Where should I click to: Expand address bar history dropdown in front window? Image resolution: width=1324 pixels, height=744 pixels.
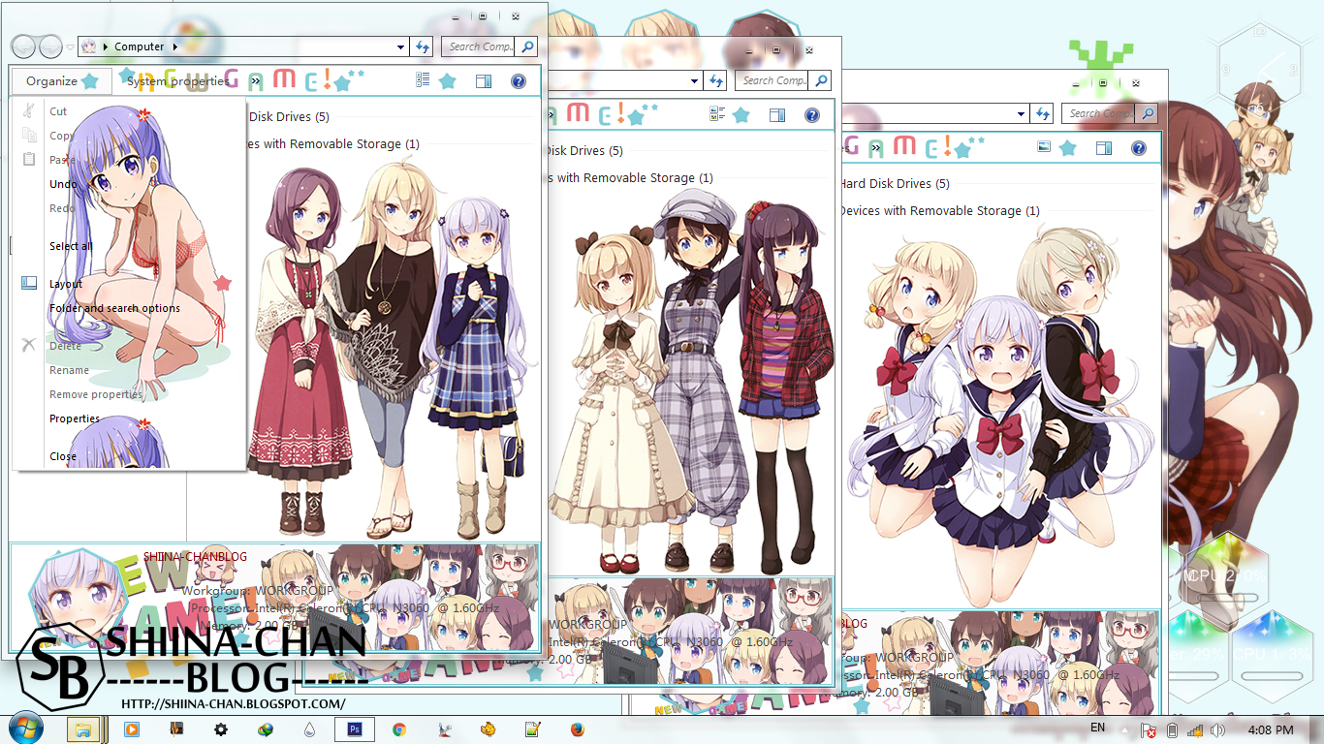(401, 46)
